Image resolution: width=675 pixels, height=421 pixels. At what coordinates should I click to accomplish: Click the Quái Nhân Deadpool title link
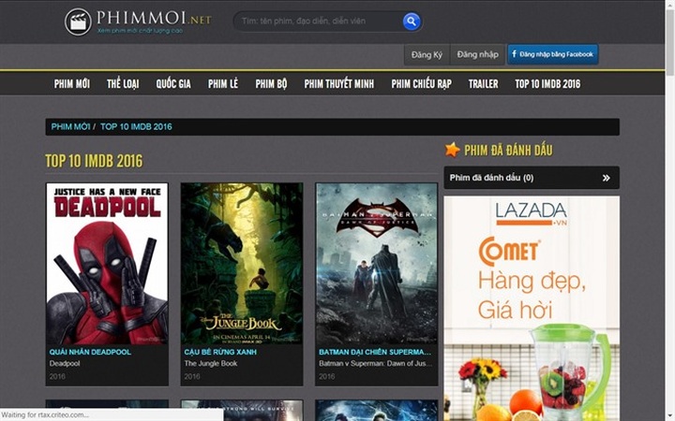coord(90,352)
